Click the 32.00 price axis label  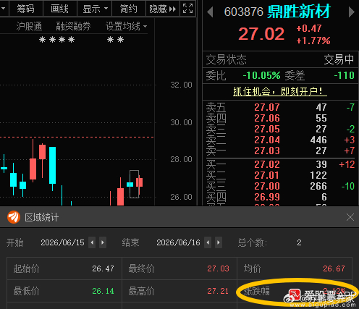click(181, 85)
